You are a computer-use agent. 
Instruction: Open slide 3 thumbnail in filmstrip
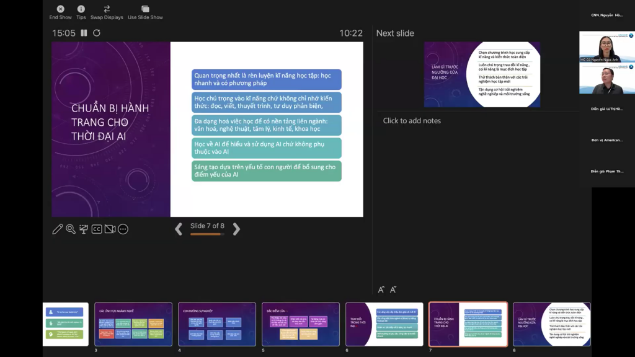point(133,324)
